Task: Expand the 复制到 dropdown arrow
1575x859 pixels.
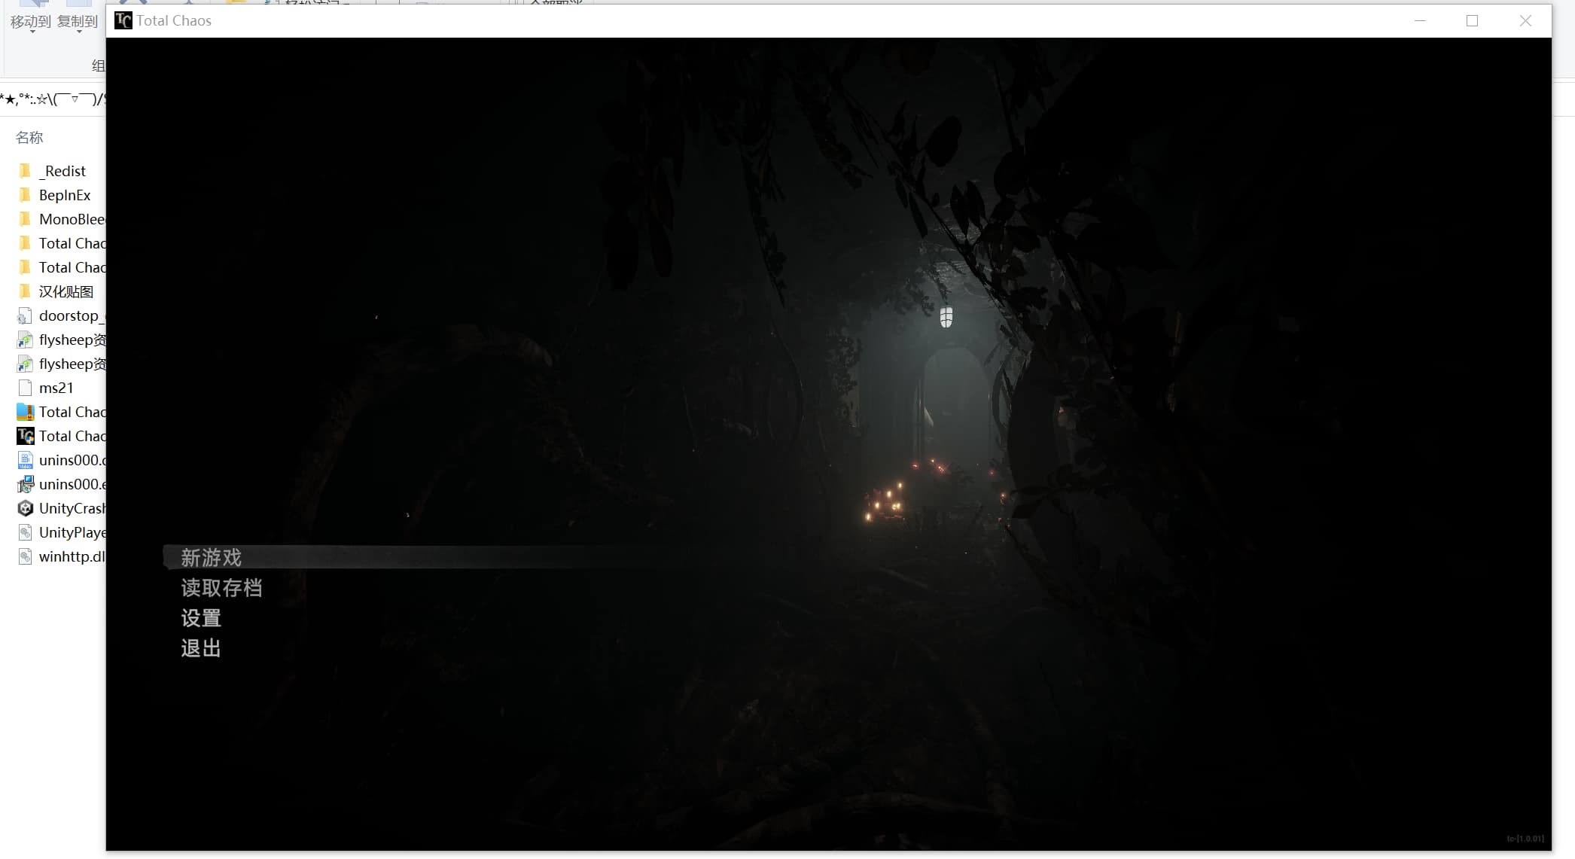Action: 78,32
